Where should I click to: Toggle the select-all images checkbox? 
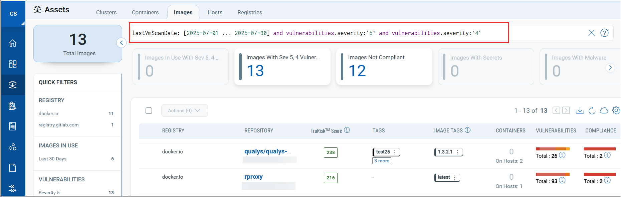coord(149,110)
